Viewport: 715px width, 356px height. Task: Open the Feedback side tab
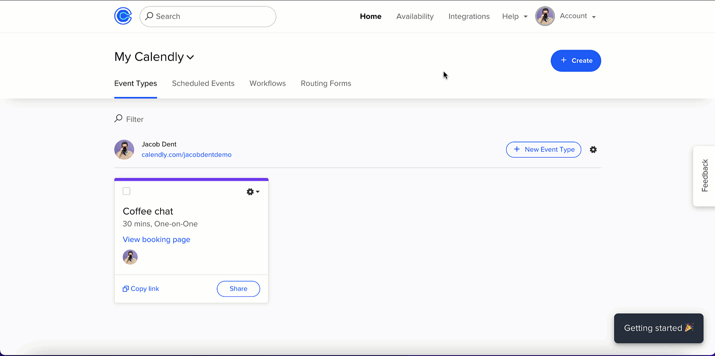[704, 176]
